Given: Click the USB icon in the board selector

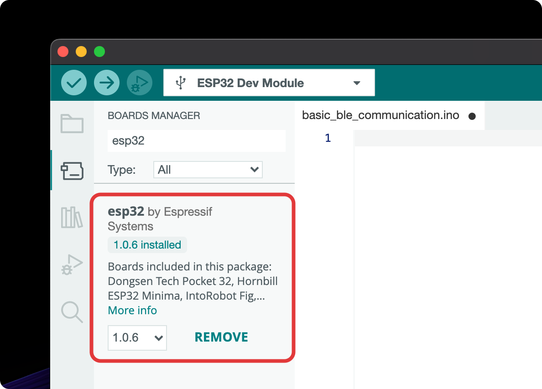Looking at the screenshot, I should tap(180, 83).
